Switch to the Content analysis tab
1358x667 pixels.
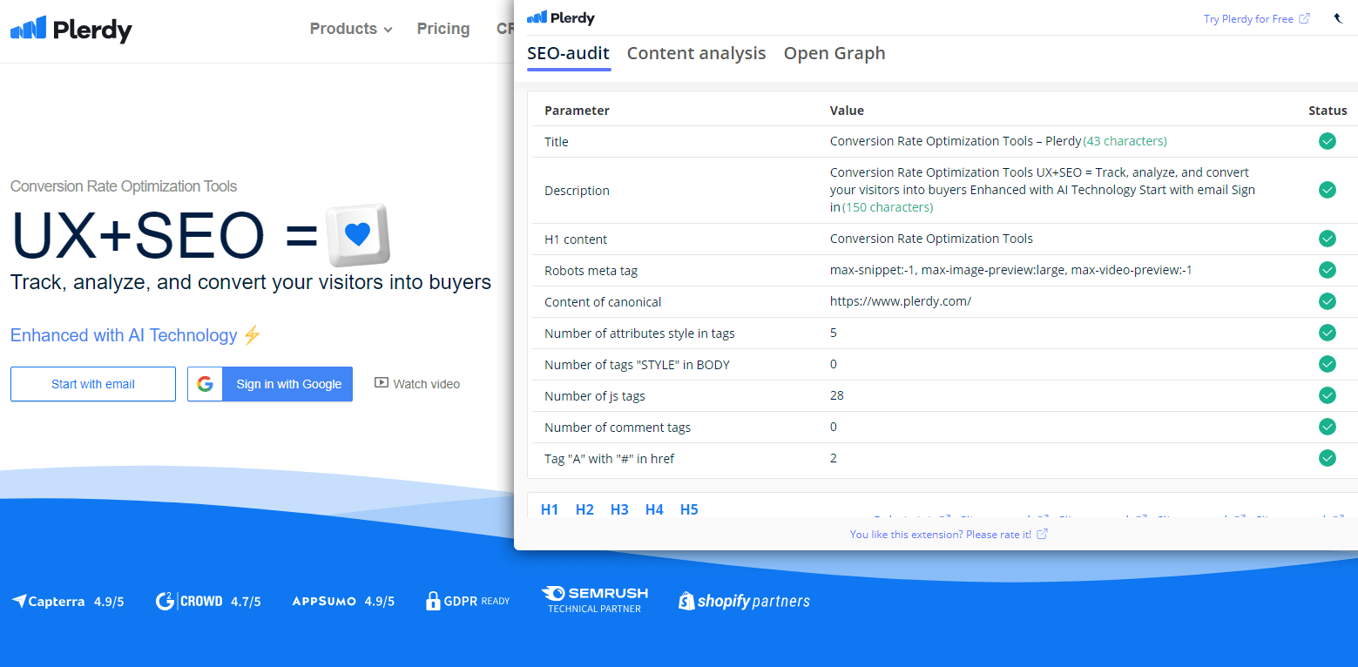point(696,53)
